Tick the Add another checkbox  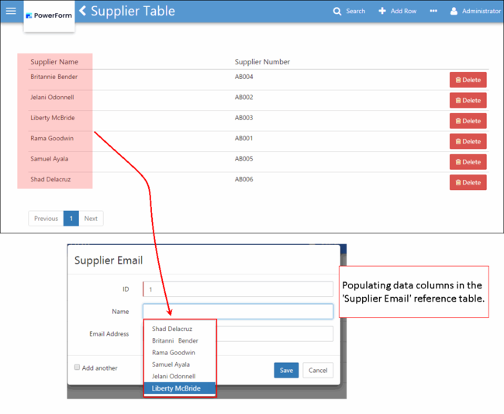[77, 367]
